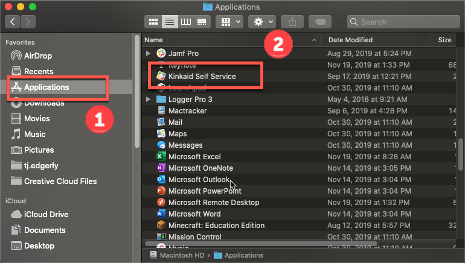Click the Microsoft Remote Desktop name
Screen dimensions: 465x263
(214, 203)
